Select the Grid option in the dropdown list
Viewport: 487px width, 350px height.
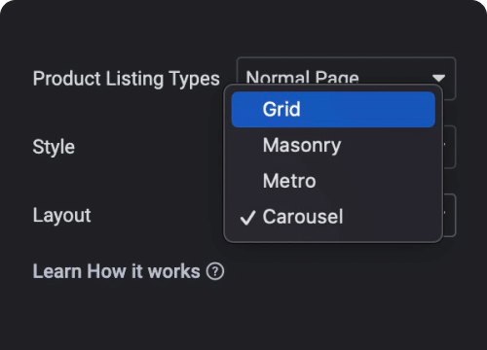point(333,109)
